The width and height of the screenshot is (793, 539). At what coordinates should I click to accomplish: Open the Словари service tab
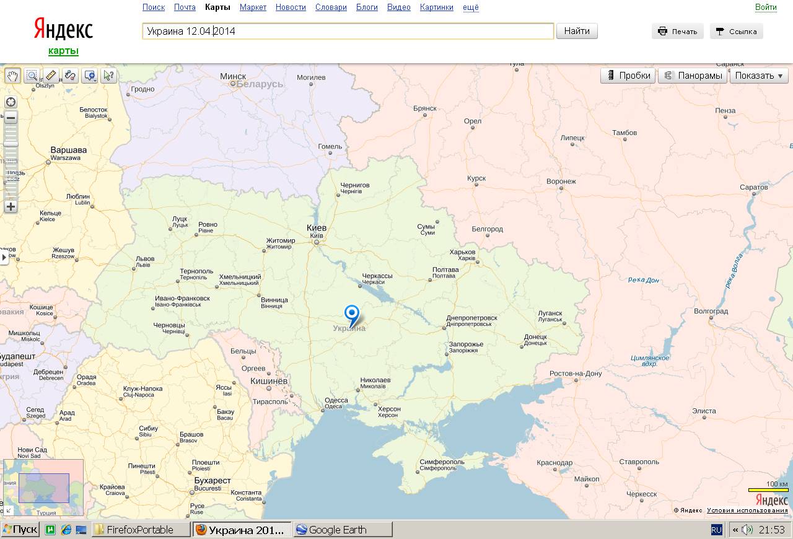pyautogui.click(x=331, y=7)
